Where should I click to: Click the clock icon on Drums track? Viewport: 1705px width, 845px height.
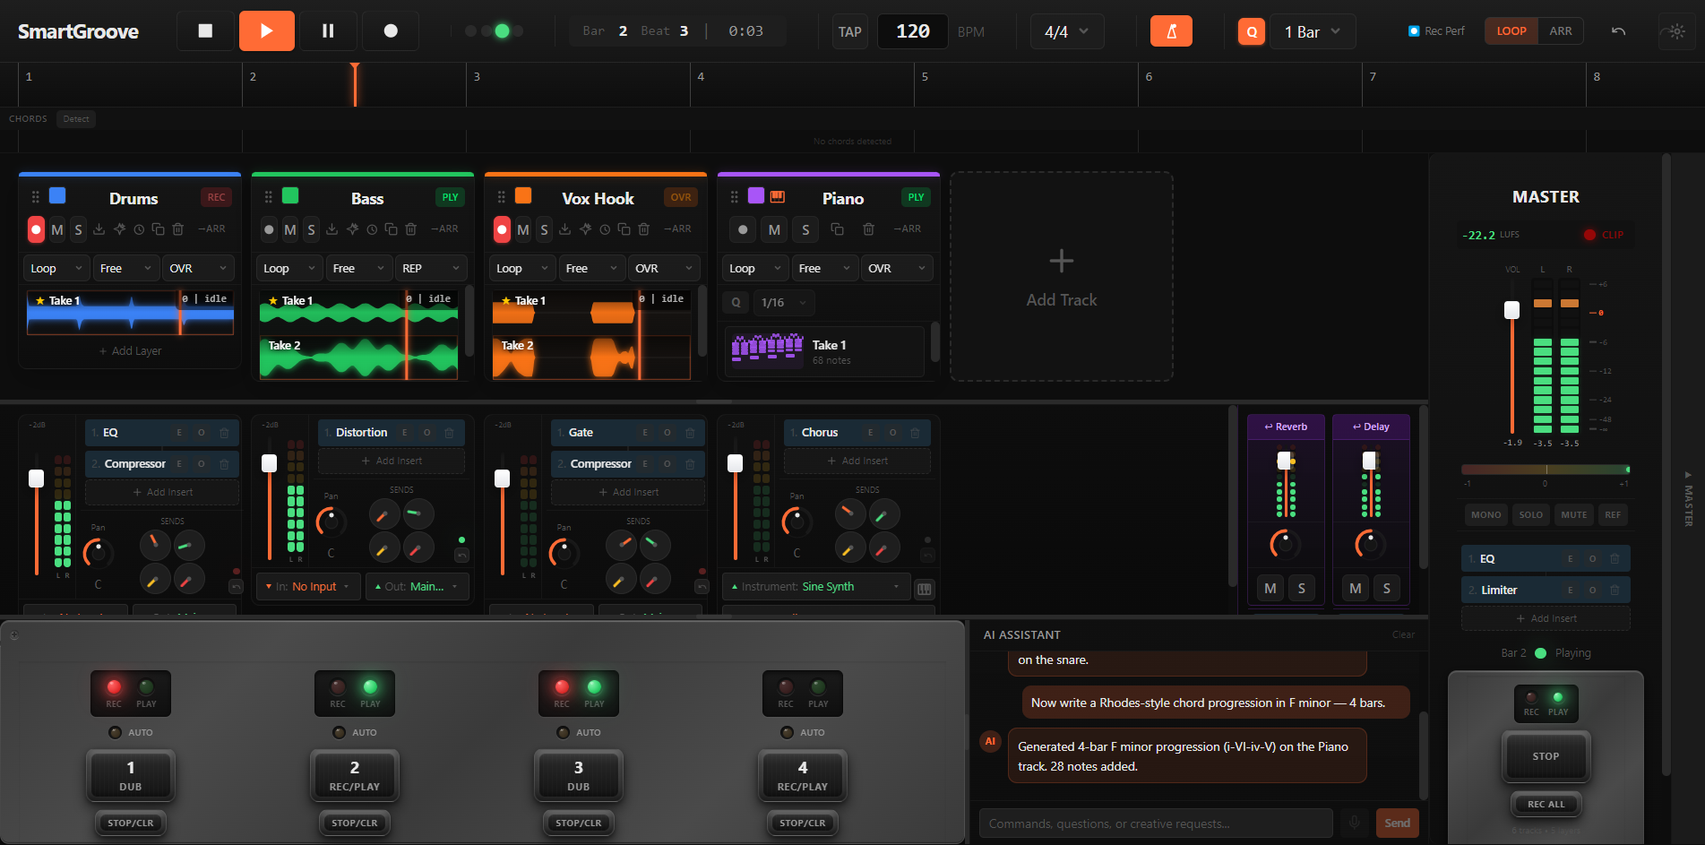139,229
